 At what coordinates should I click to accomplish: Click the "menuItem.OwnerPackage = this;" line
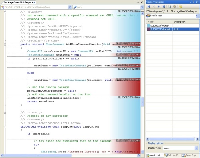51,91
